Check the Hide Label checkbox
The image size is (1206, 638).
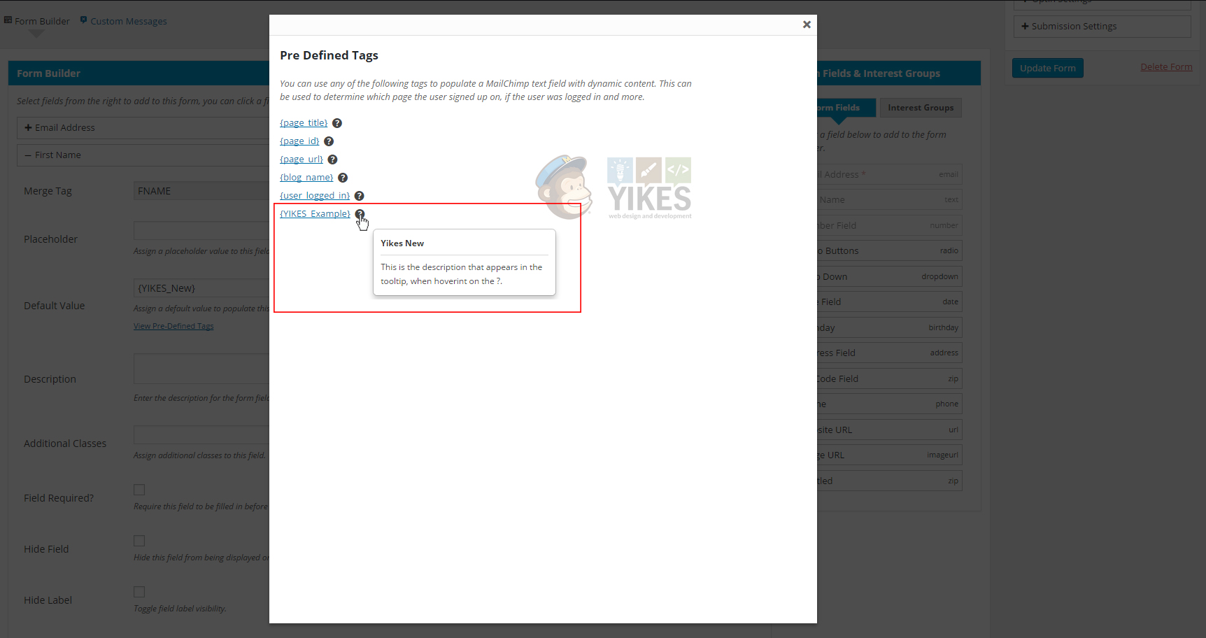[139, 592]
